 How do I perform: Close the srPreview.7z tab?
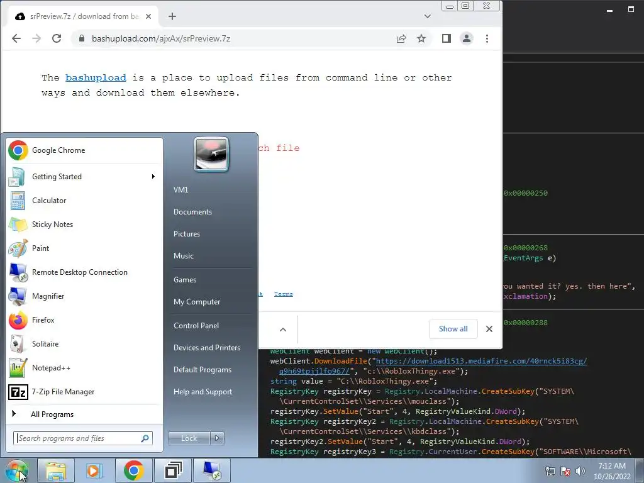[x=148, y=16]
